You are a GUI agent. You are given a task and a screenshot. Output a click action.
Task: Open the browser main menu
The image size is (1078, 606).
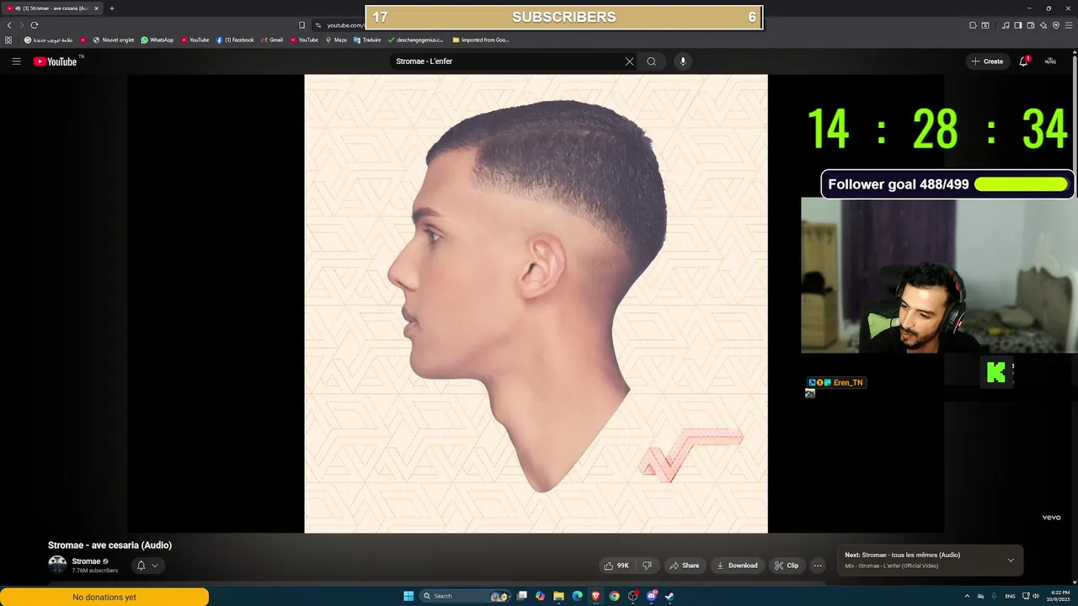pyautogui.click(x=1069, y=25)
